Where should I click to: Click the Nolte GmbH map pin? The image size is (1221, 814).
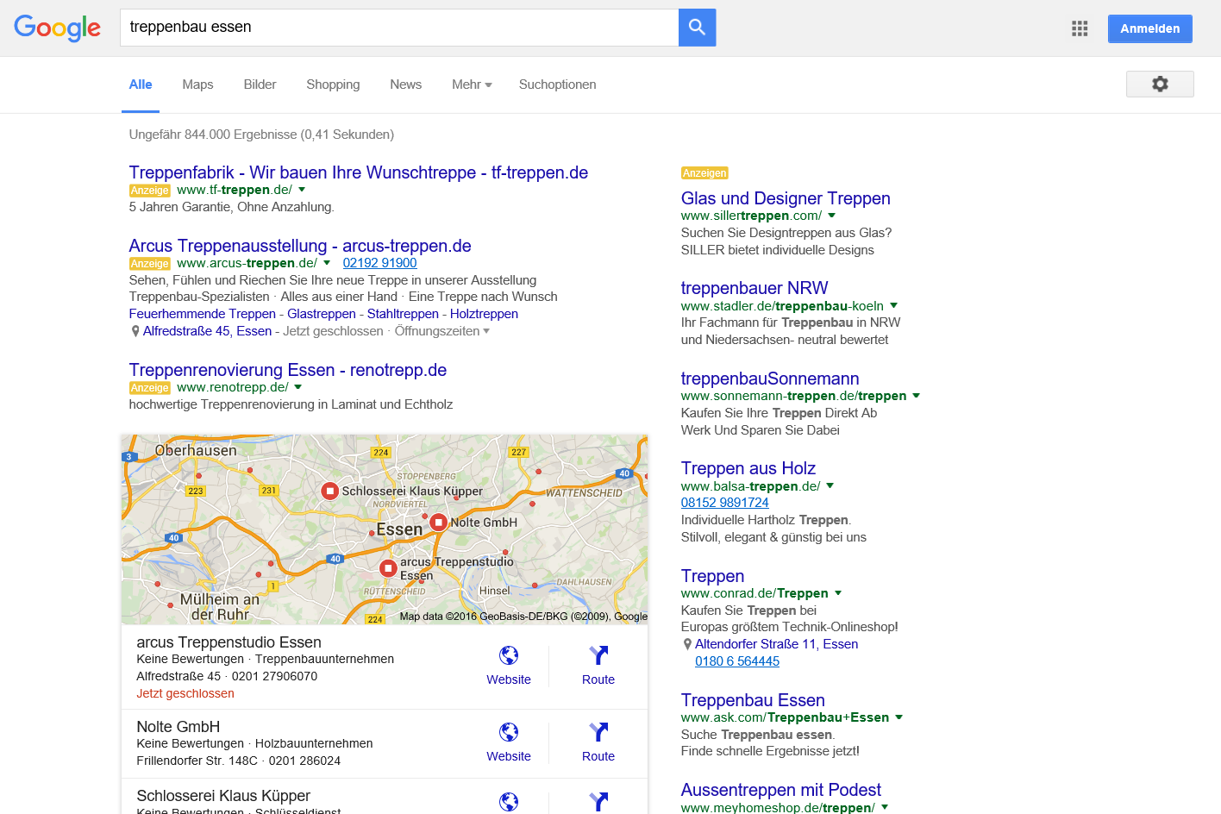[x=438, y=522]
